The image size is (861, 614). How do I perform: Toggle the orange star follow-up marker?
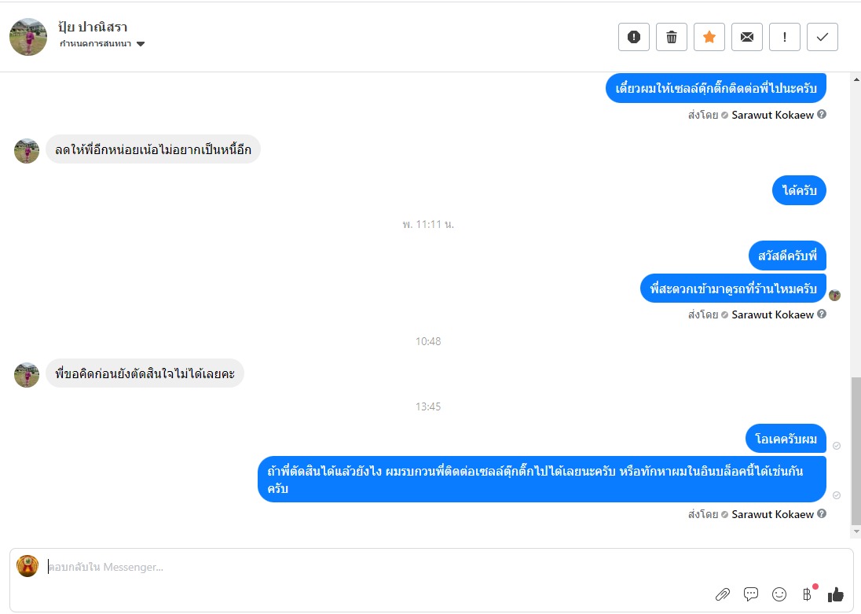[x=709, y=37]
